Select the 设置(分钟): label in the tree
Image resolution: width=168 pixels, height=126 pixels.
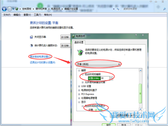pyautogui.click(x=94, y=78)
